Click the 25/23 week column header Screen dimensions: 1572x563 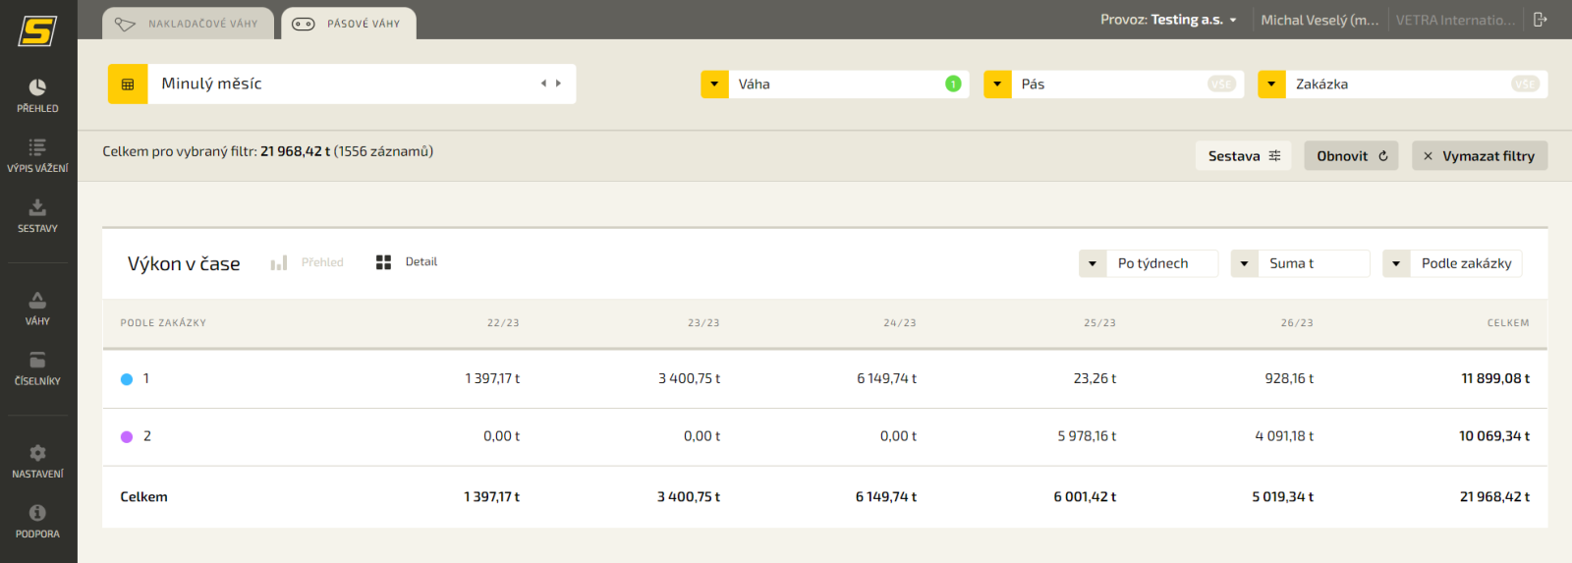click(1099, 323)
